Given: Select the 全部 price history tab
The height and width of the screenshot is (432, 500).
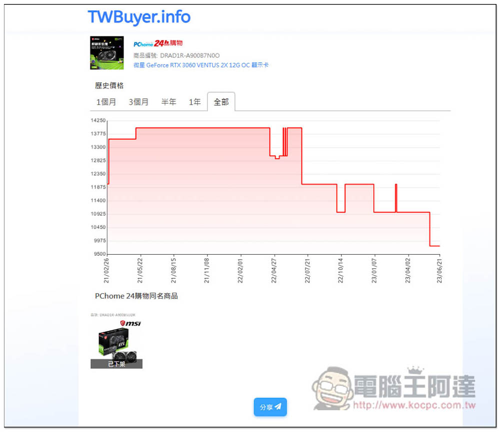Looking at the screenshot, I should click(x=221, y=102).
